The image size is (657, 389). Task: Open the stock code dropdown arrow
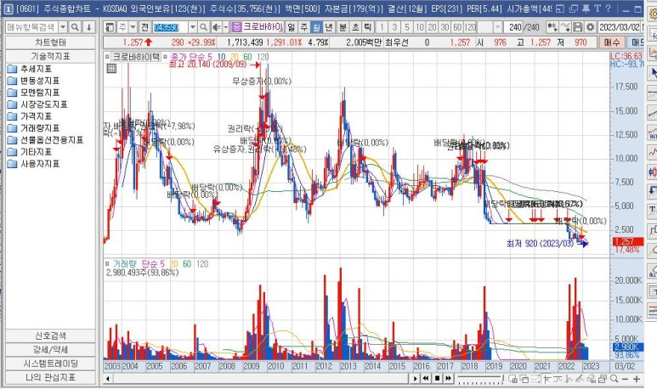click(193, 27)
